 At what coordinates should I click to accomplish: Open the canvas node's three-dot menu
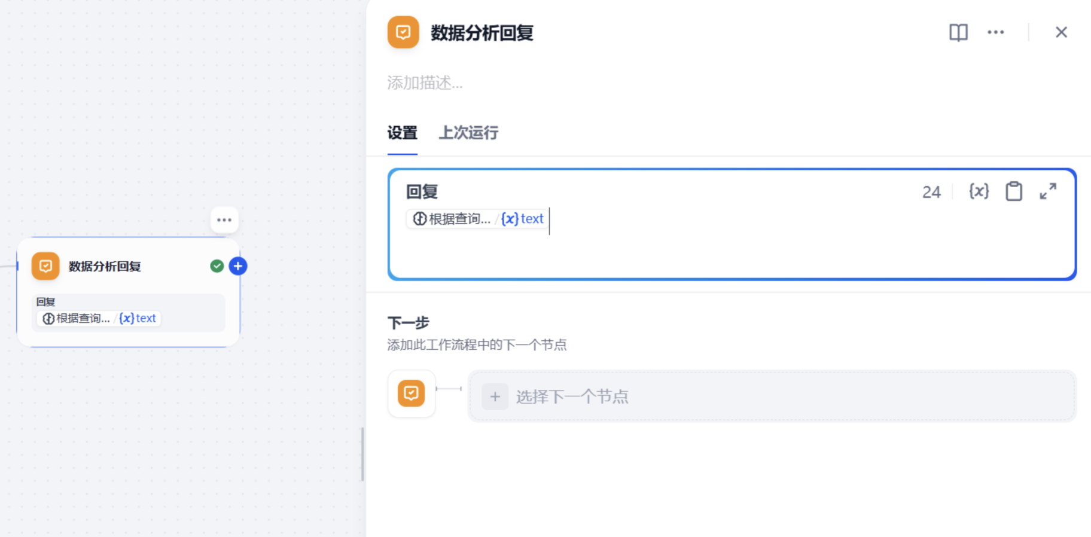point(224,220)
